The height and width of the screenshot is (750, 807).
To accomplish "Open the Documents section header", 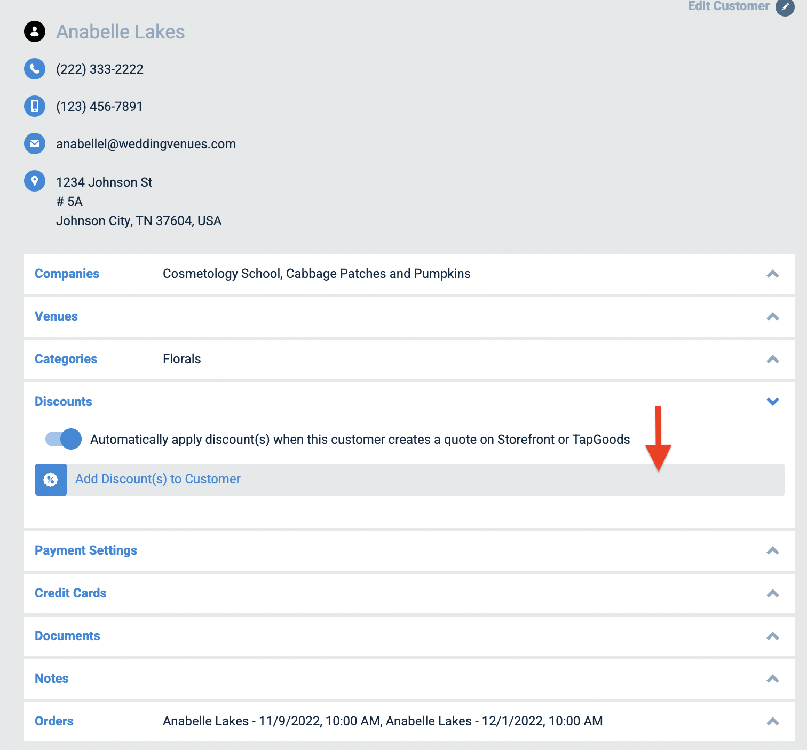I will click(x=67, y=636).
